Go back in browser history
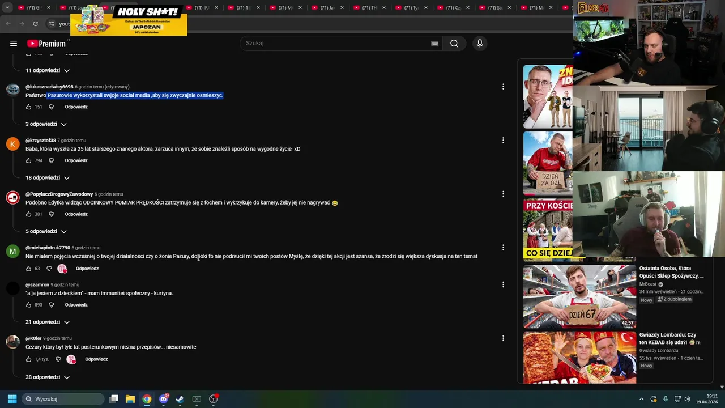 8,24
